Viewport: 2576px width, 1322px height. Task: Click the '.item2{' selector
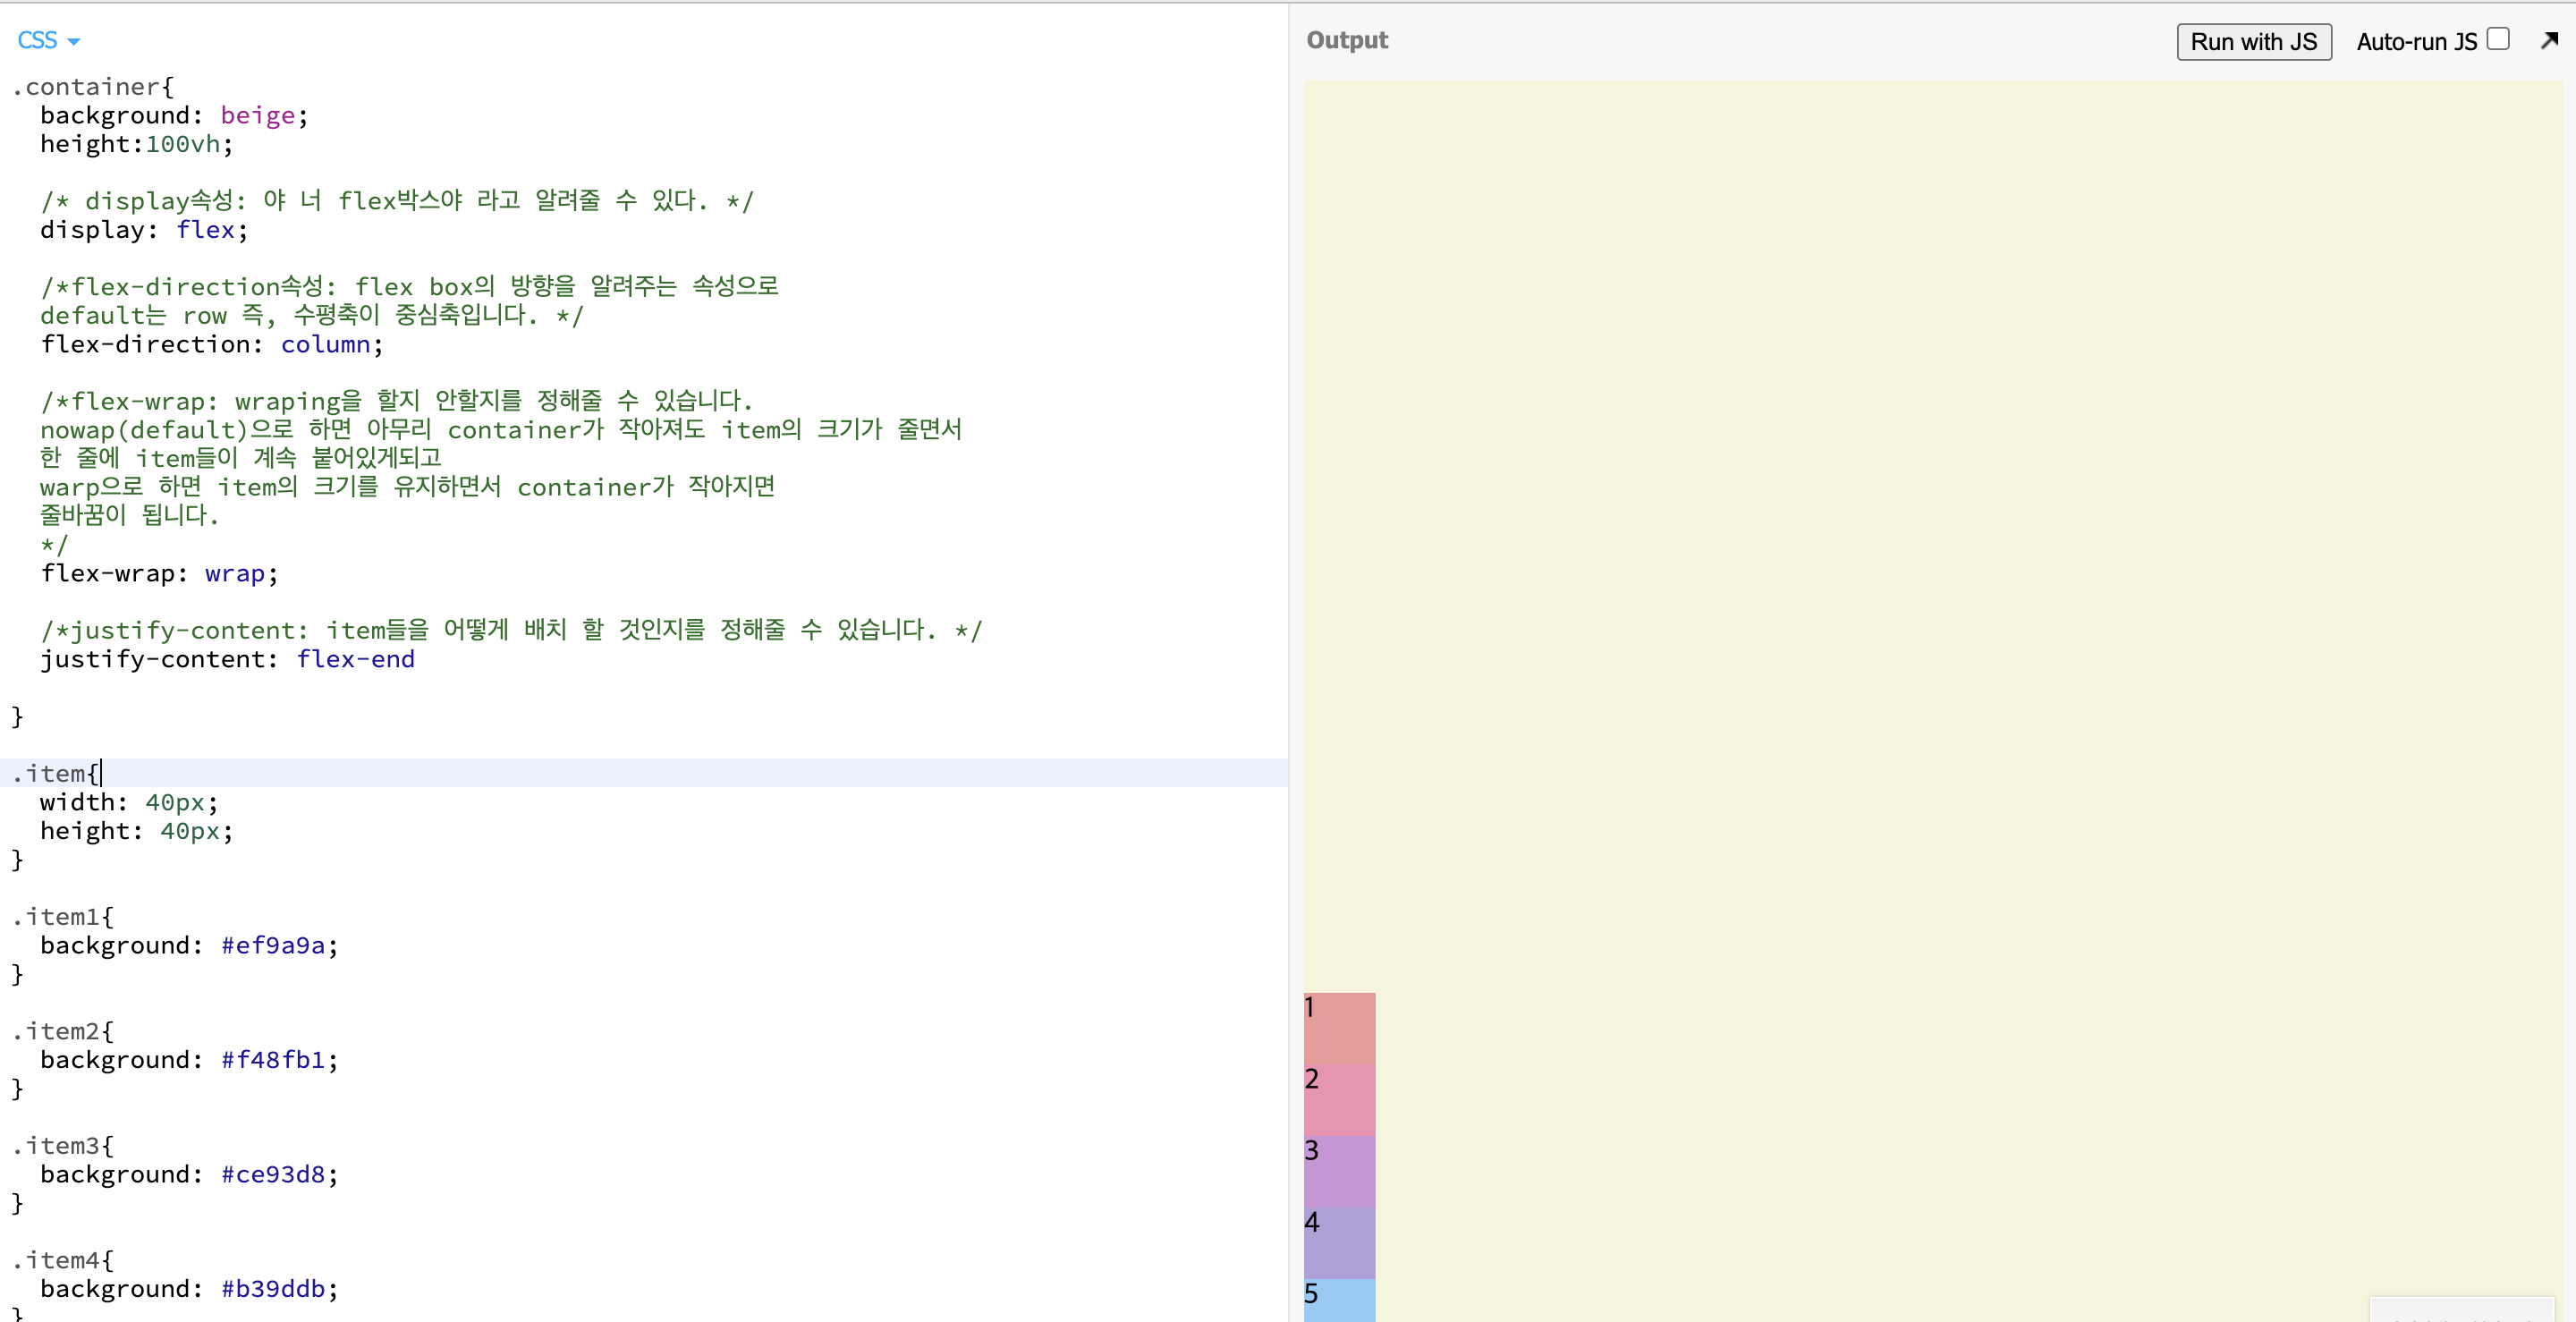(63, 1031)
